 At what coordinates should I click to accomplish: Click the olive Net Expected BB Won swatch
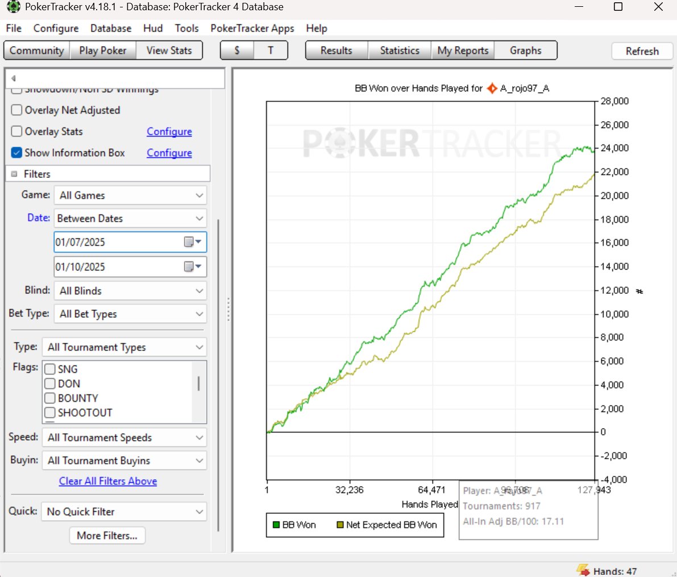(x=340, y=525)
